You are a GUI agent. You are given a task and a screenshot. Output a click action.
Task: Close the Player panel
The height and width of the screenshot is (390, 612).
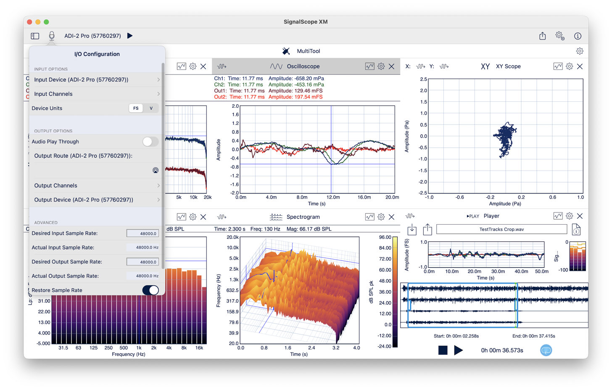pos(580,216)
